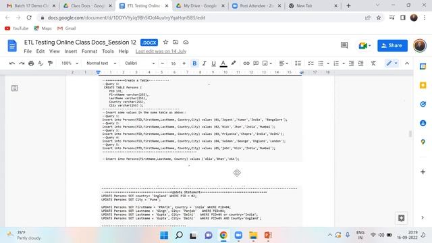Image resolution: width=432 pixels, height=243 pixels.
Task: Toggle Underline formatting
Action: (x=213, y=63)
